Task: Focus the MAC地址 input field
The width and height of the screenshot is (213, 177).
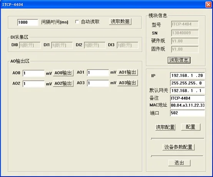Action: [188, 105]
